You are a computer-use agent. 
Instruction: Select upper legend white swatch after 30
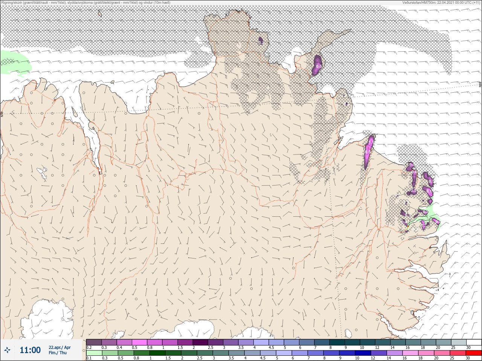pyautogui.click(x=474, y=342)
